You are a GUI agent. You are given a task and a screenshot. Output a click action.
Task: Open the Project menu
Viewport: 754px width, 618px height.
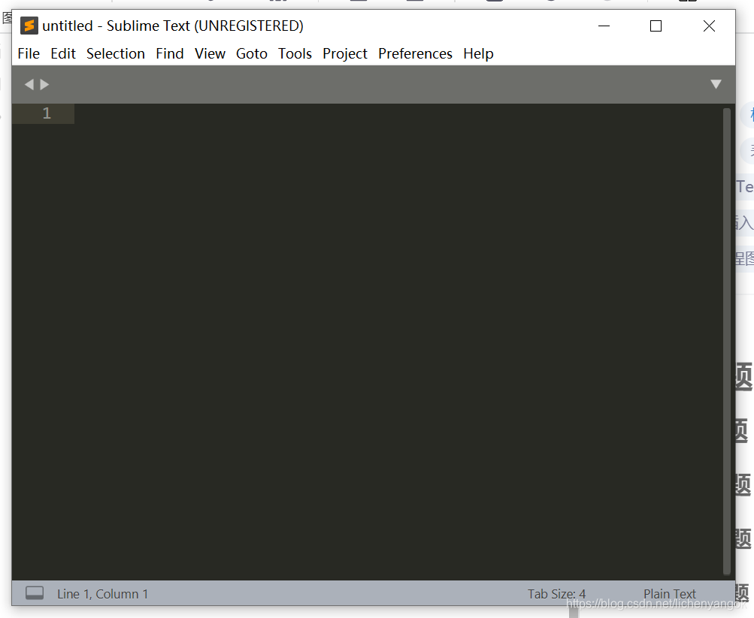tap(345, 53)
